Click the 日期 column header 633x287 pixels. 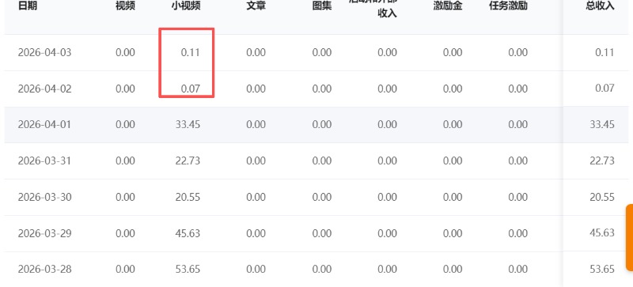click(28, 6)
